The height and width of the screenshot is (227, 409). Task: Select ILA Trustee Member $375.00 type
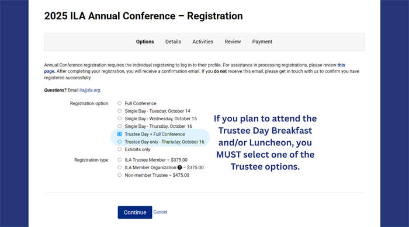[119, 160]
